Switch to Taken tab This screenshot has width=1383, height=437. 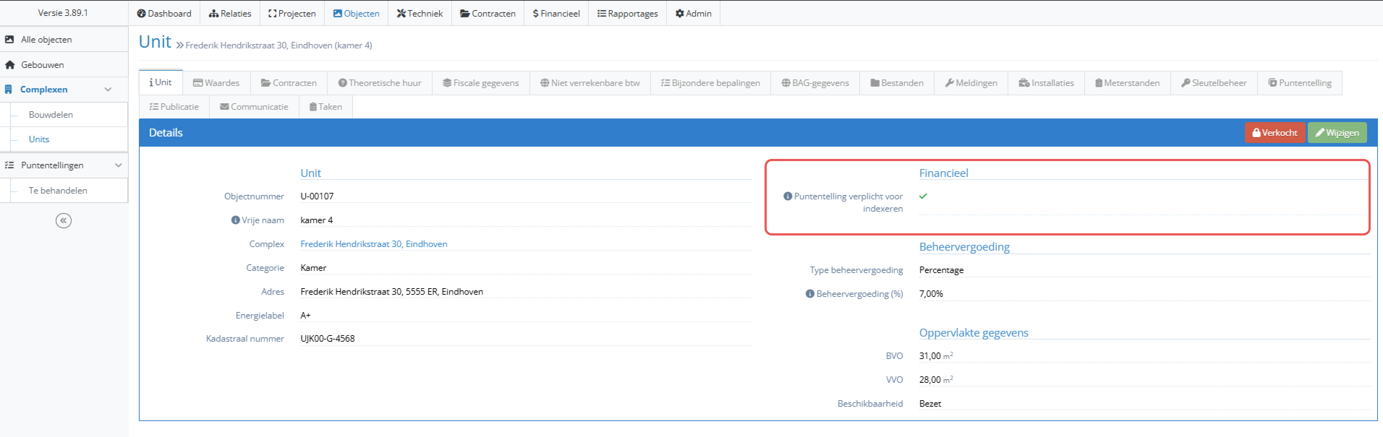tap(325, 106)
